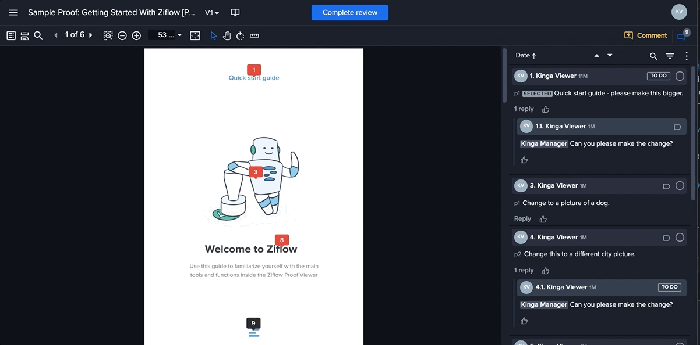
Task: Click comment marker 3 on the robot
Action: click(x=256, y=172)
